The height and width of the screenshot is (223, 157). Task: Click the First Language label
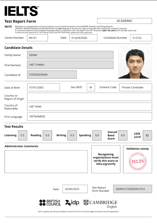click(x=13, y=117)
